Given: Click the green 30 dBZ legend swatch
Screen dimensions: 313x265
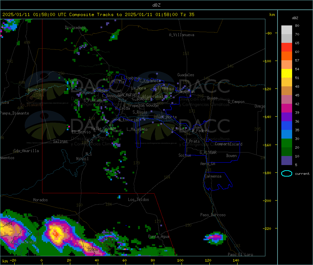Looking at the screenshot, I should 287,143.
